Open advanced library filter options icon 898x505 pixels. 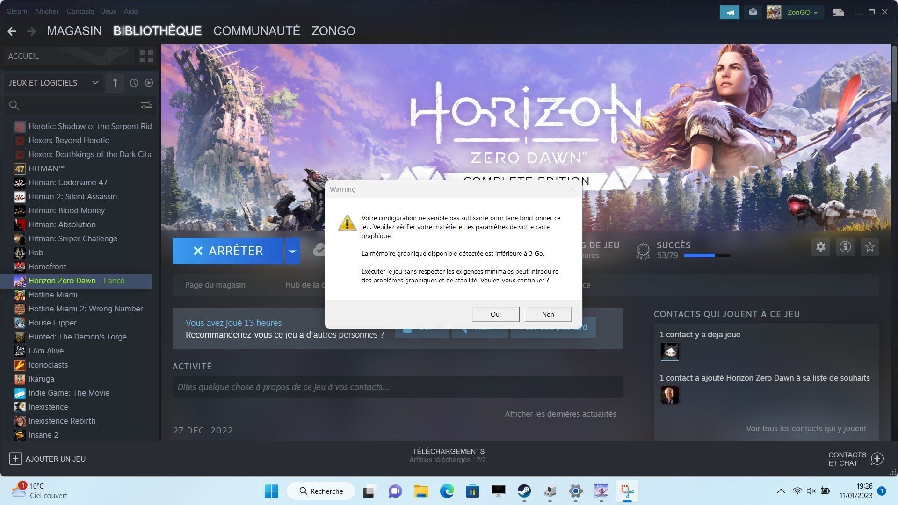click(x=147, y=105)
